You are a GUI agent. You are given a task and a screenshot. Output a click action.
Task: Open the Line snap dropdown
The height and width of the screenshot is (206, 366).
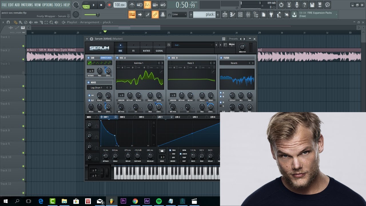pos(179,15)
